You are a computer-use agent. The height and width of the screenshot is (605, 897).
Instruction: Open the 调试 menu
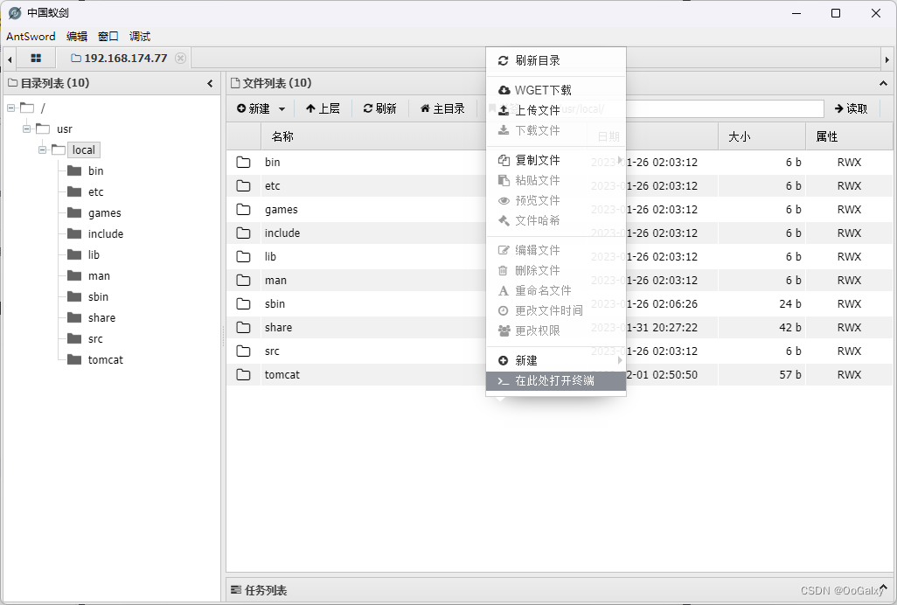click(x=140, y=36)
